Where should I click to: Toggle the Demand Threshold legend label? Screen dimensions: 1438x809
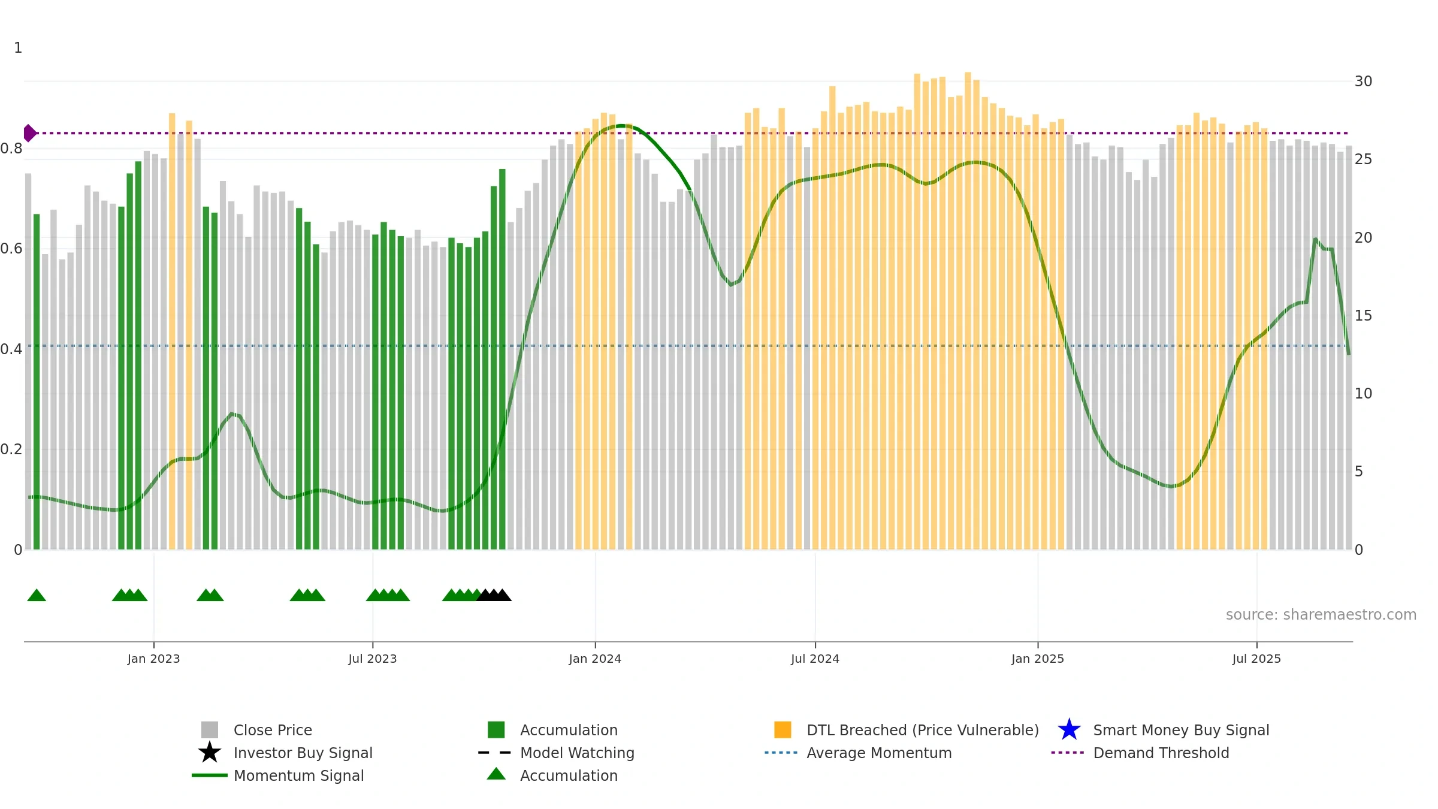coord(1161,753)
